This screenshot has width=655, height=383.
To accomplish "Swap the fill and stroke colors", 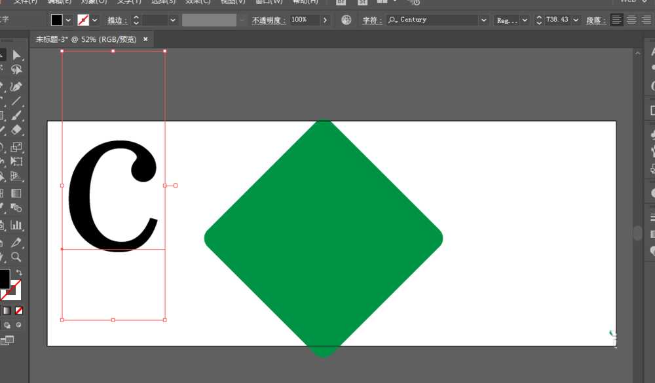I will (19, 273).
